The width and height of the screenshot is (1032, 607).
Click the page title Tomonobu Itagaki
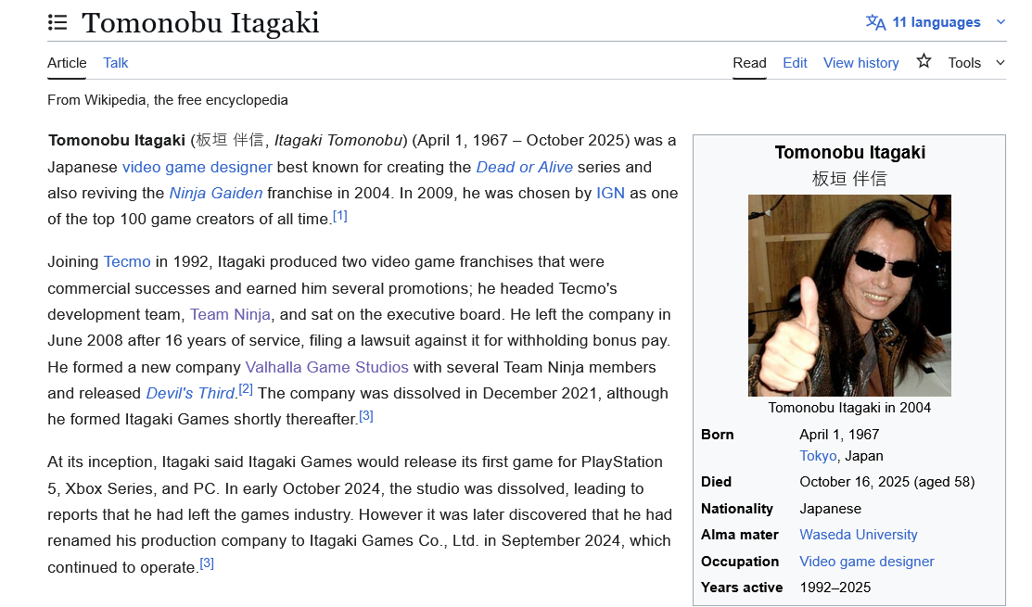tap(200, 23)
